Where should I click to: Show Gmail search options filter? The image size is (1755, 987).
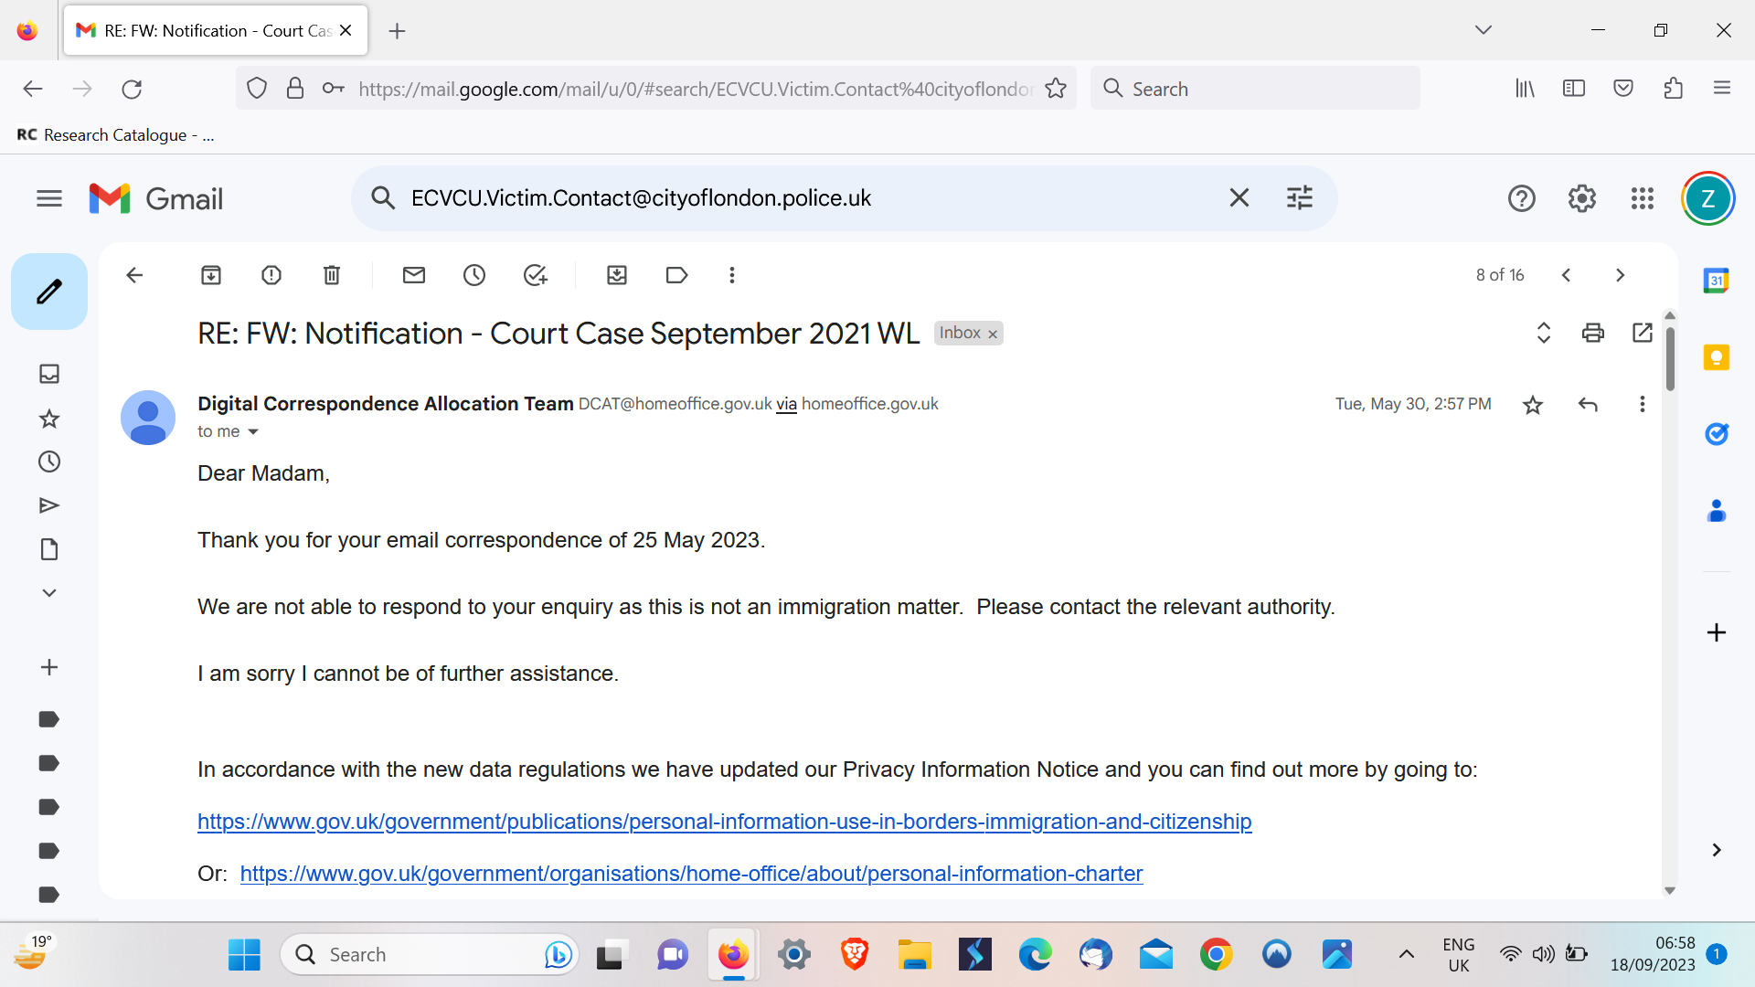tap(1300, 198)
